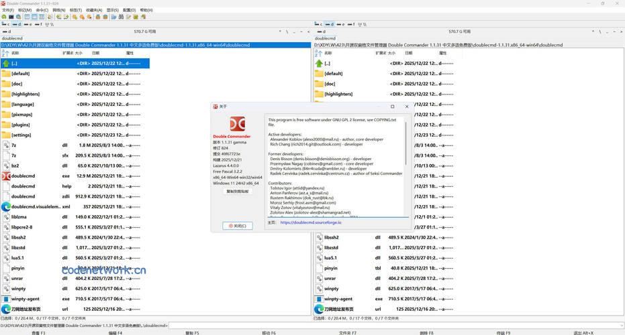Click the 复制到剪贴板 button in About dialog

click(x=237, y=192)
